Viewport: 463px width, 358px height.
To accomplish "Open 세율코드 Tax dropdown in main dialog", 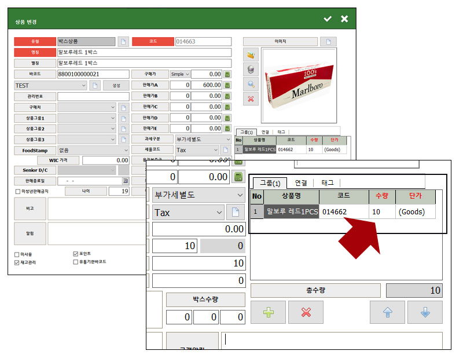I will coord(197,150).
